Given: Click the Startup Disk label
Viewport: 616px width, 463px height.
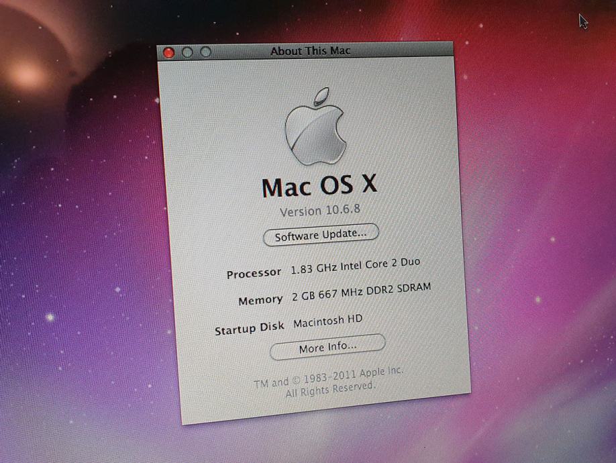Looking at the screenshot, I should click(x=250, y=328).
